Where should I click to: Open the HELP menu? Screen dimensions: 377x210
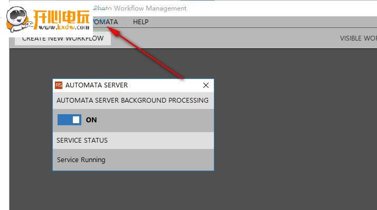[x=140, y=22]
